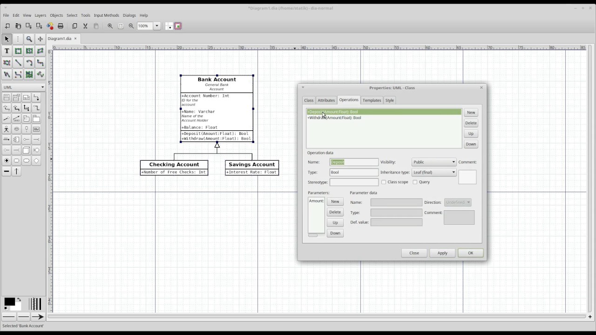Click the operation Type field containing Bool
596x335 pixels.
tap(354, 172)
